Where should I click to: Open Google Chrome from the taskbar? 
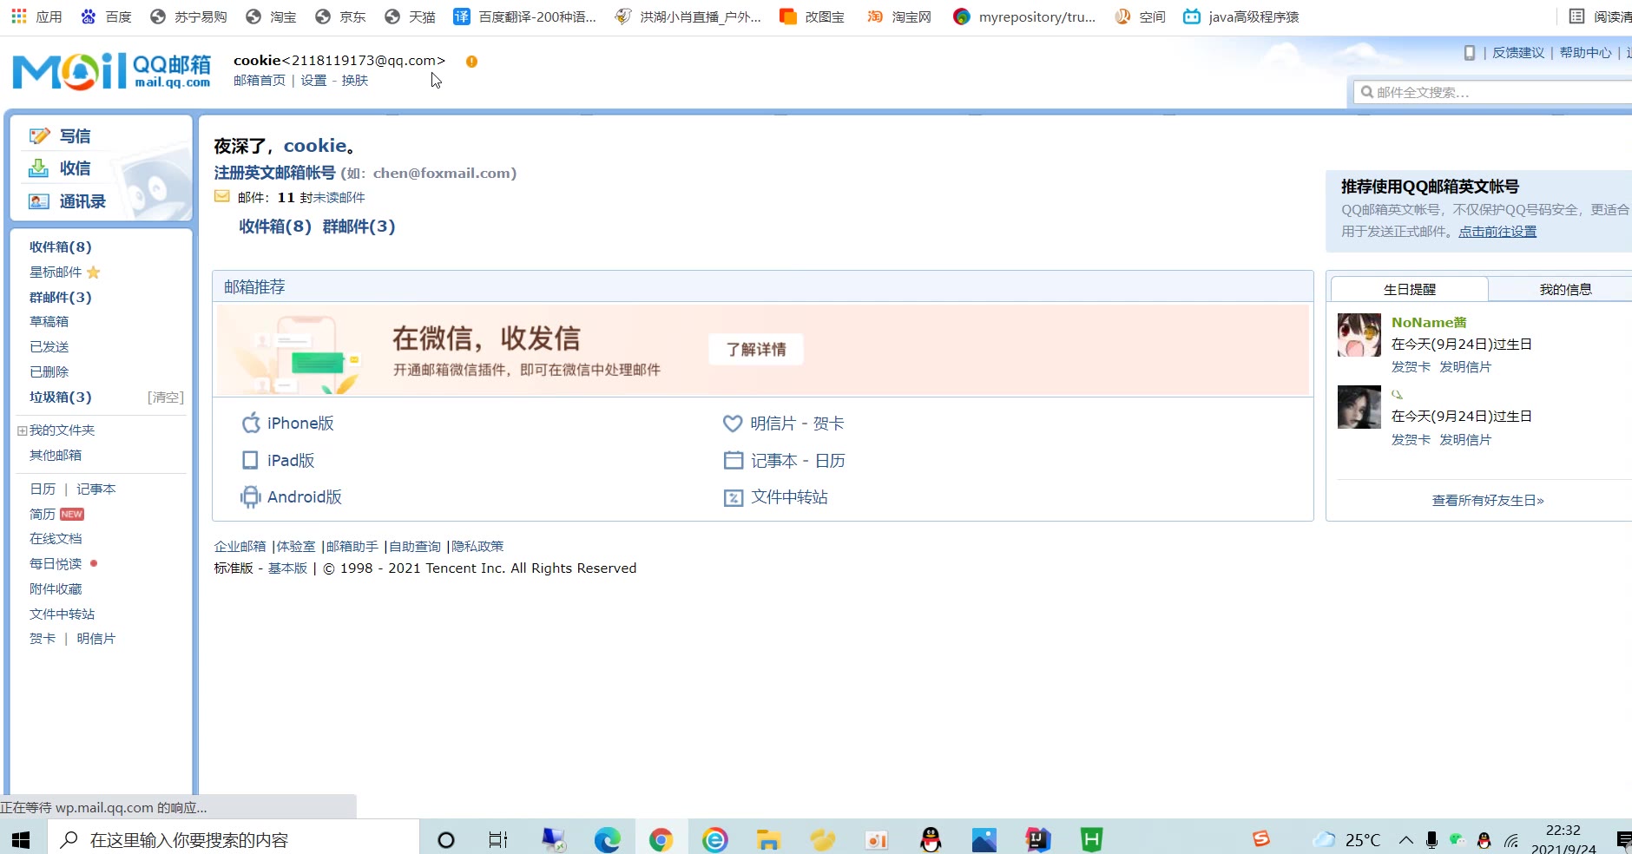pos(661,839)
